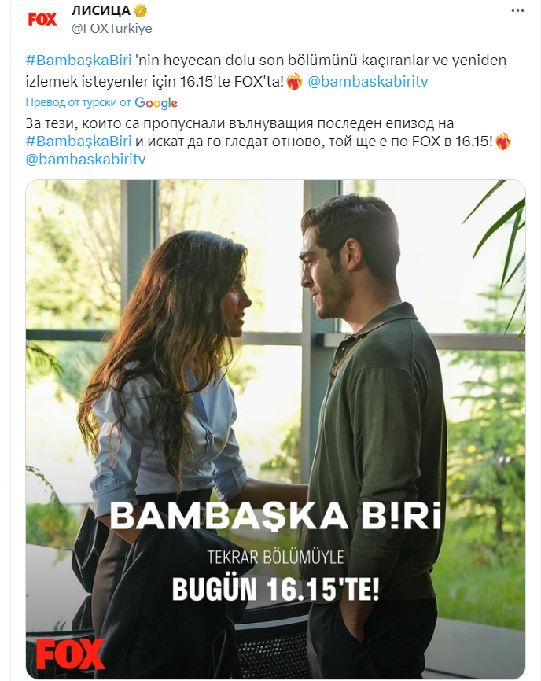The width and height of the screenshot is (541, 681).
Task: Click the BAMBAŞKA BİRİ title on poster
Action: [x=276, y=516]
